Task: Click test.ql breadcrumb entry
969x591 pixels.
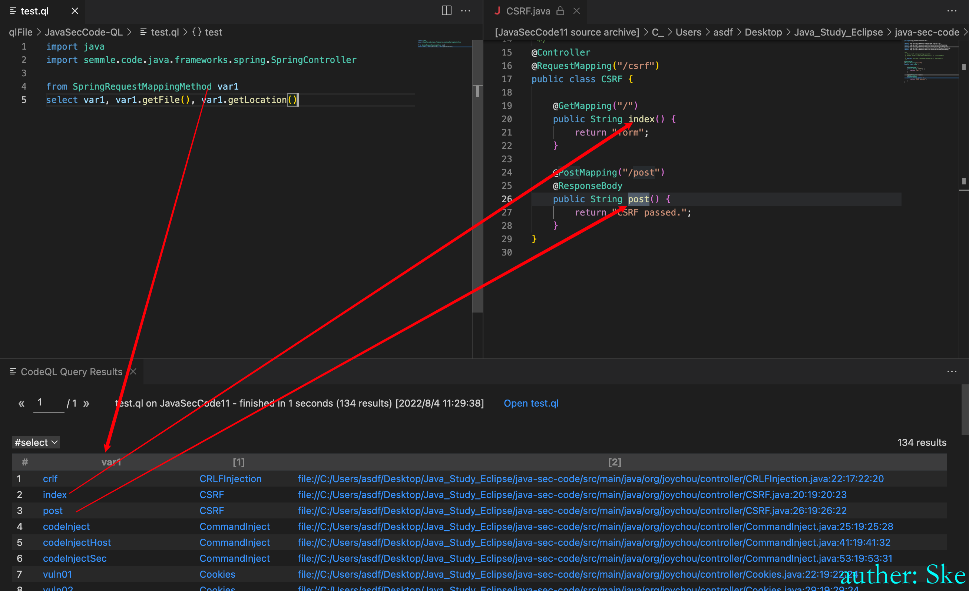Action: coord(159,32)
